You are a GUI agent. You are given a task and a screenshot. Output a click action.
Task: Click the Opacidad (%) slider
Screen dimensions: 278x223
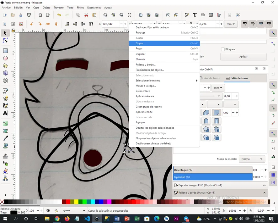(x=213, y=177)
